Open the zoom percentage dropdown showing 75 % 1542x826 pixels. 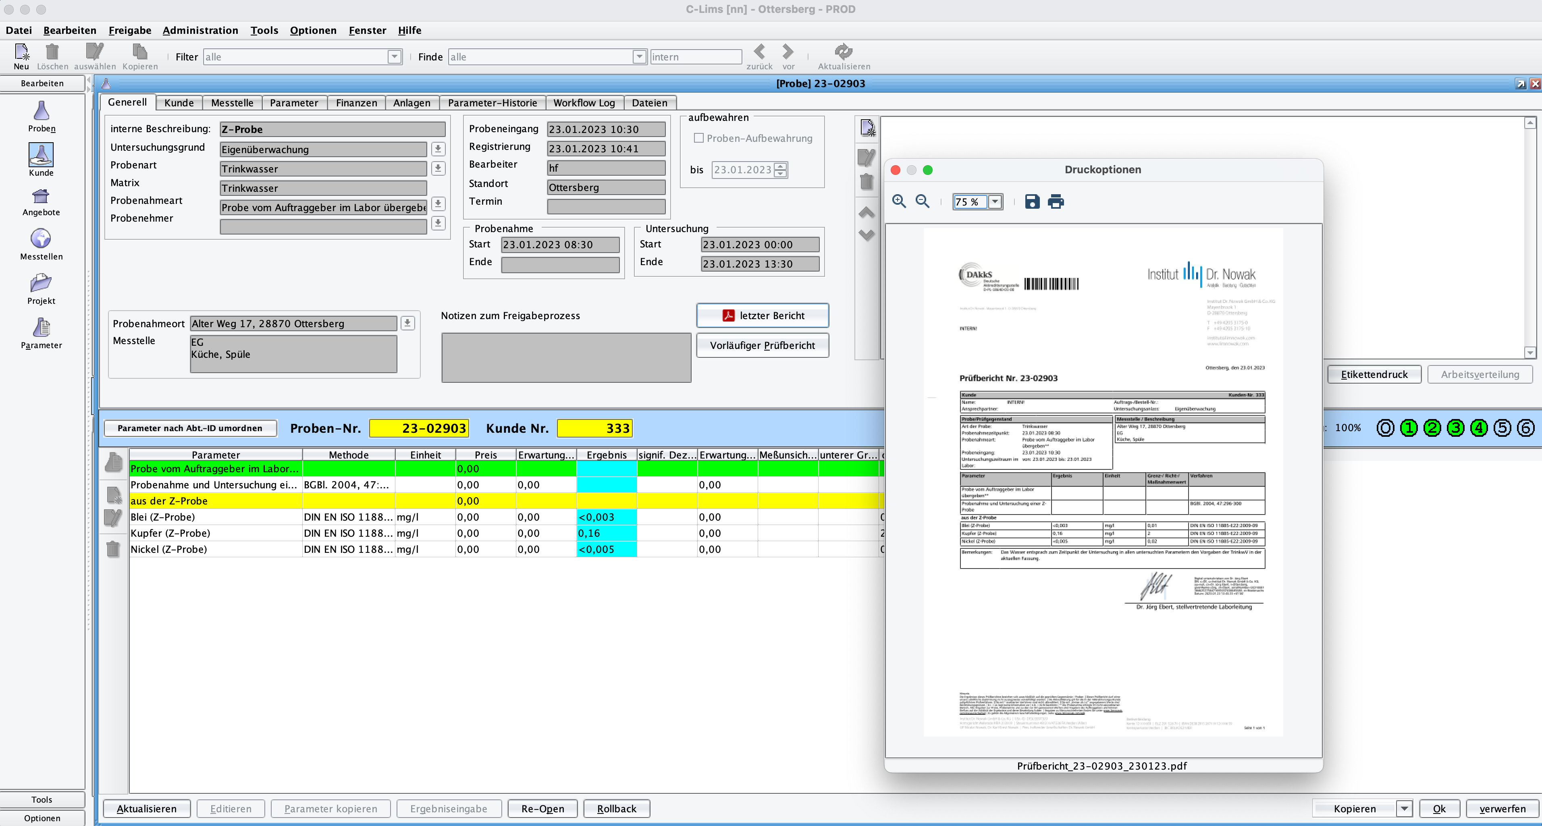995,202
